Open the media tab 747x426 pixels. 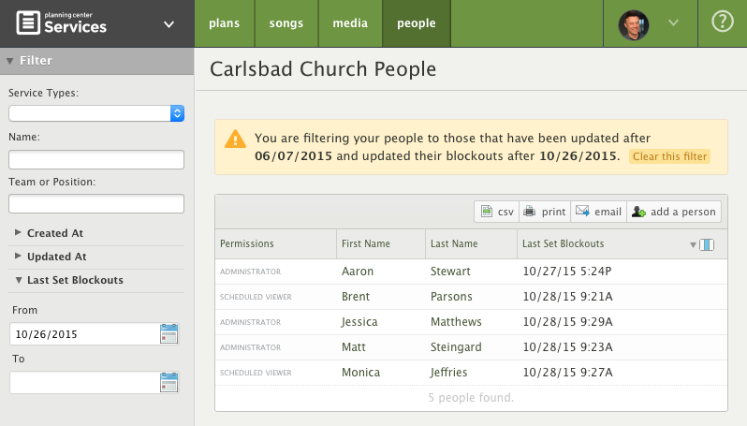click(x=350, y=23)
